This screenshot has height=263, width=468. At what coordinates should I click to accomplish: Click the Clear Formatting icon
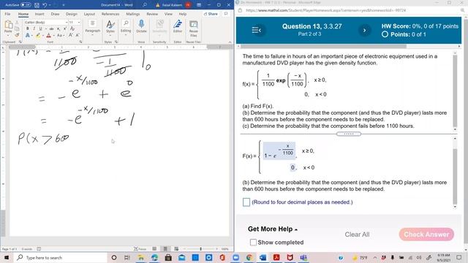click(x=72, y=28)
